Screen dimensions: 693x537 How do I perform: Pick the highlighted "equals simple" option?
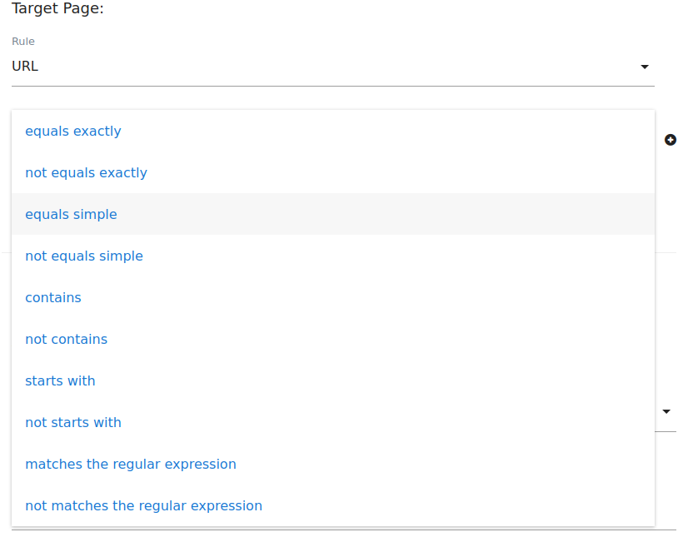(71, 214)
